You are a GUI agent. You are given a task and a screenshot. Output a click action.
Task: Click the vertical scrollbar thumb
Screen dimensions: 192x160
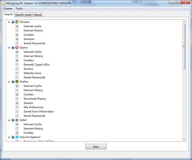click(184, 46)
